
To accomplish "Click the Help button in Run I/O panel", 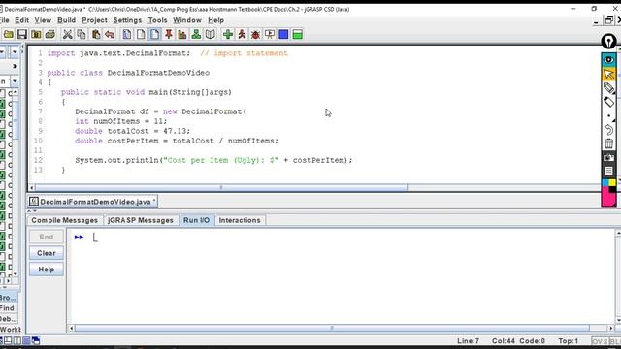I will pos(47,270).
